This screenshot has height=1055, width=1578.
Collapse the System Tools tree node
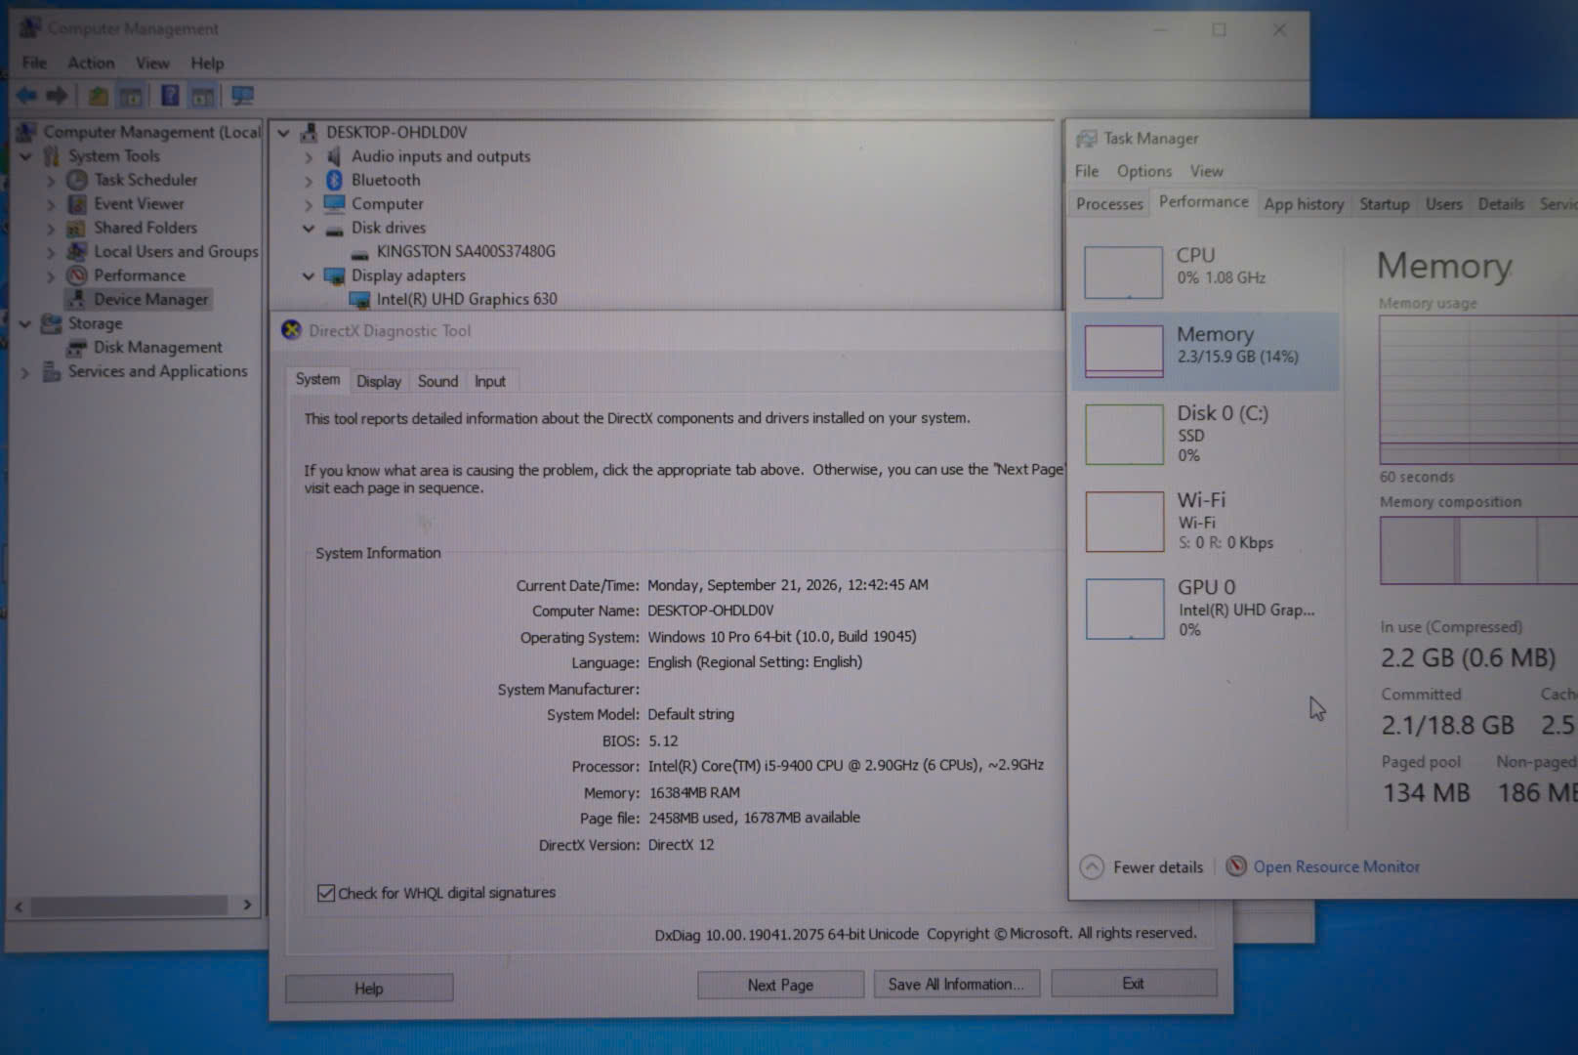point(26,156)
